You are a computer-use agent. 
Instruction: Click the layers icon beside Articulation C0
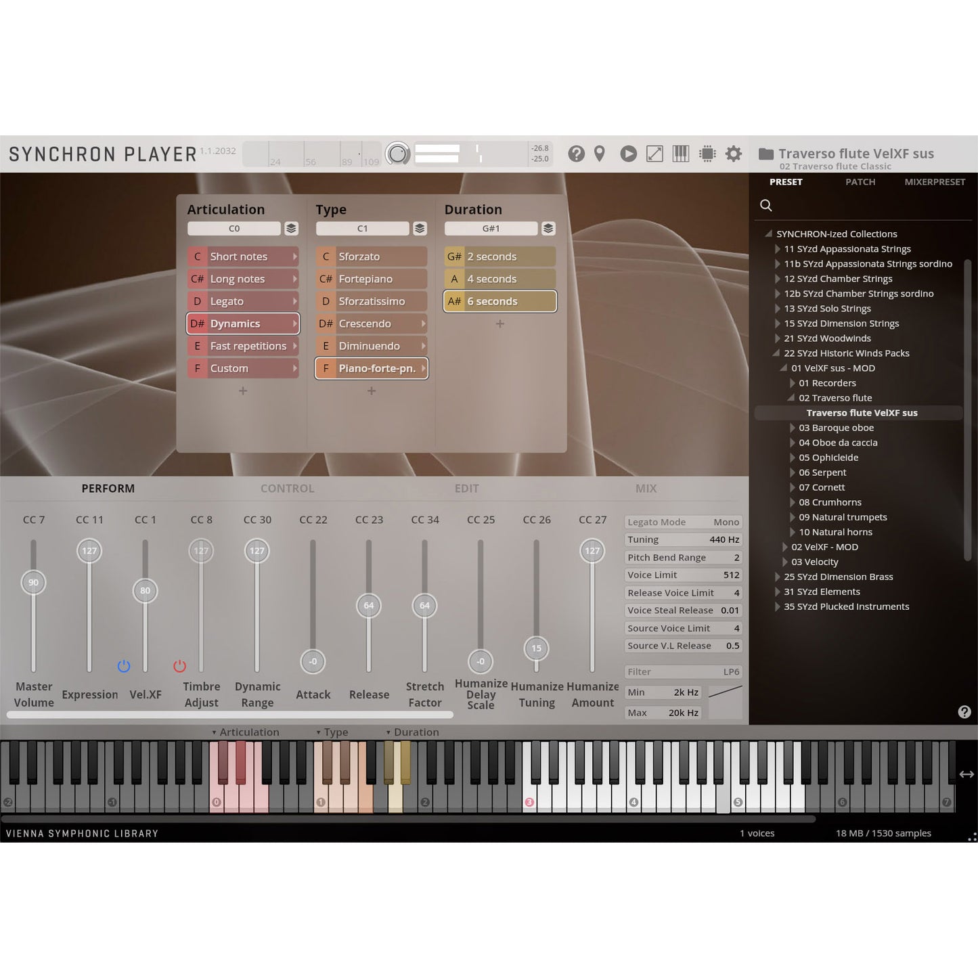(291, 229)
